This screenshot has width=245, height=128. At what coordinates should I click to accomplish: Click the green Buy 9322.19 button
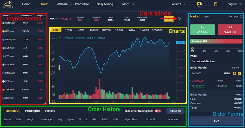[202, 30]
